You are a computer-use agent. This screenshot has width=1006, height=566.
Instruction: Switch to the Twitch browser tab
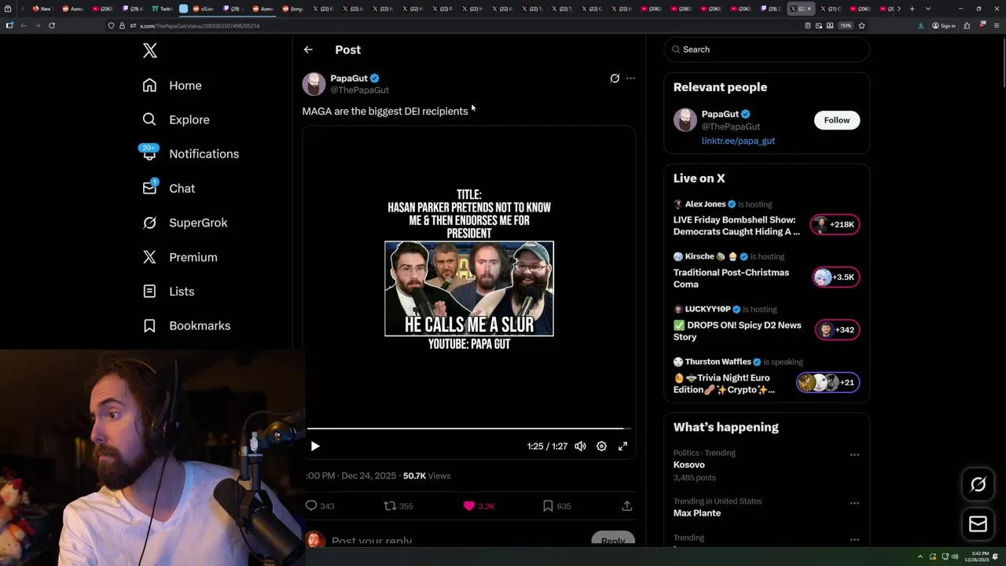click(x=162, y=9)
